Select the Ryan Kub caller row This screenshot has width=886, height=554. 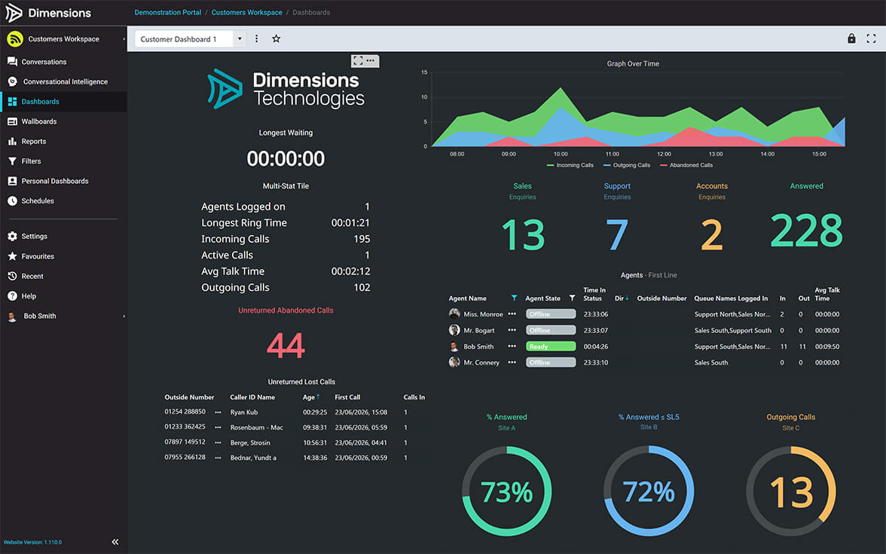coord(295,412)
